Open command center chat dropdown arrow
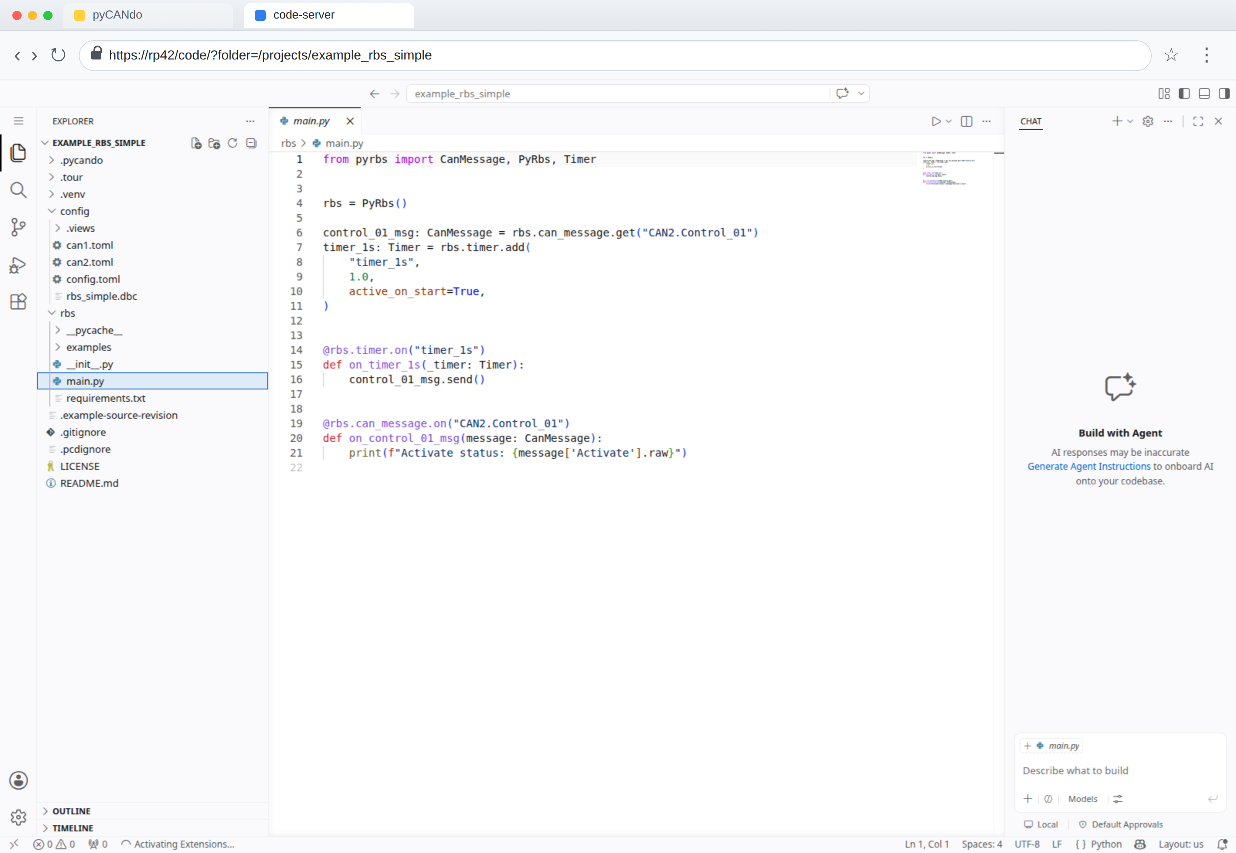 [861, 93]
